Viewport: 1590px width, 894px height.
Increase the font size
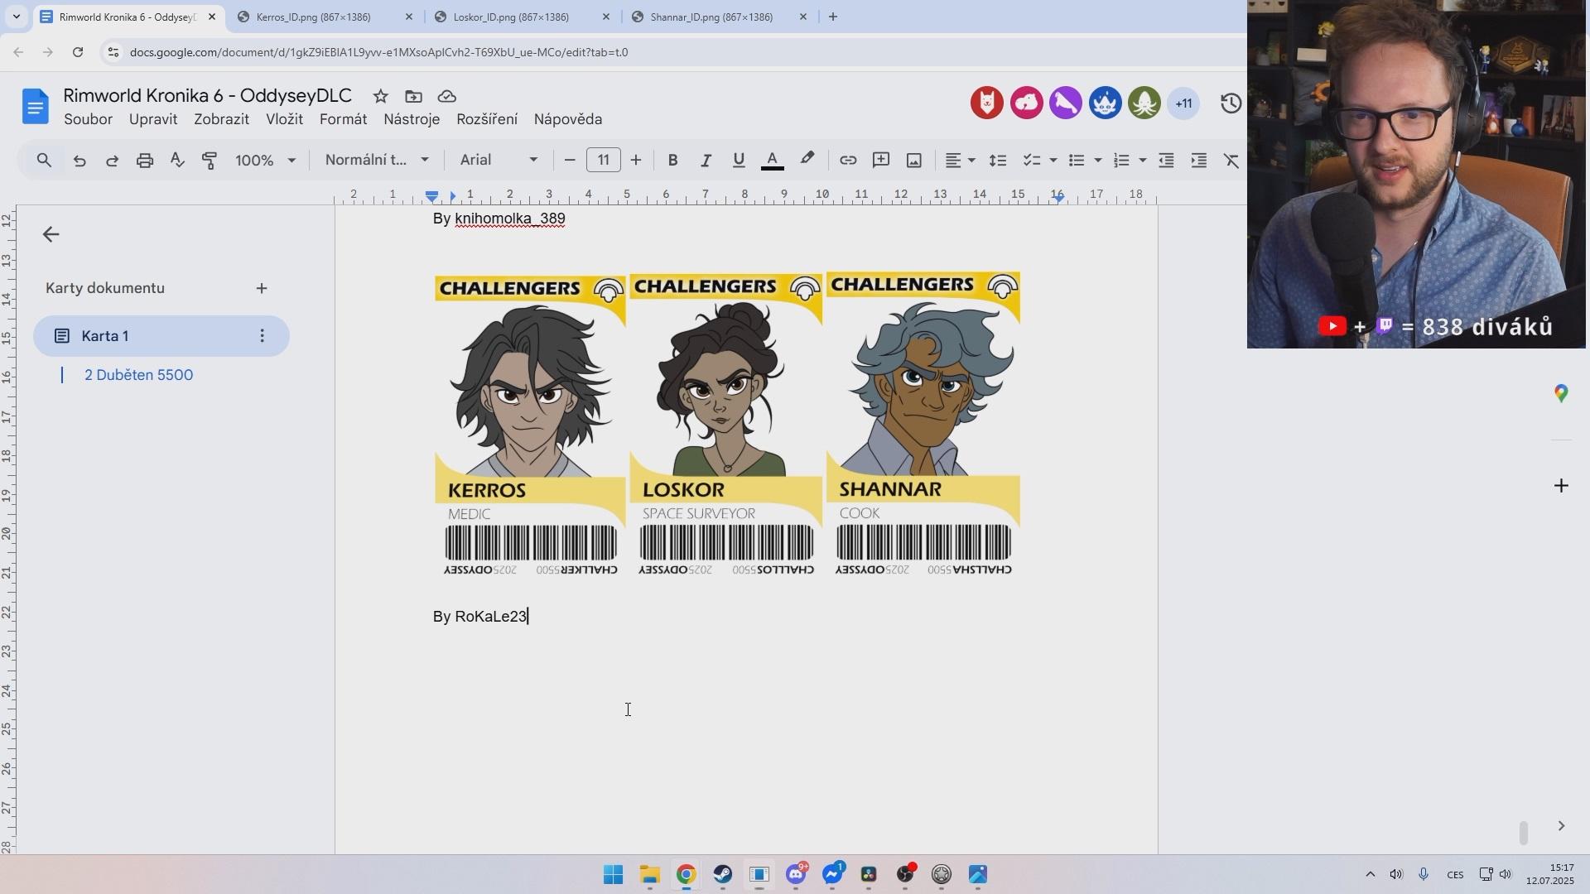(x=636, y=161)
